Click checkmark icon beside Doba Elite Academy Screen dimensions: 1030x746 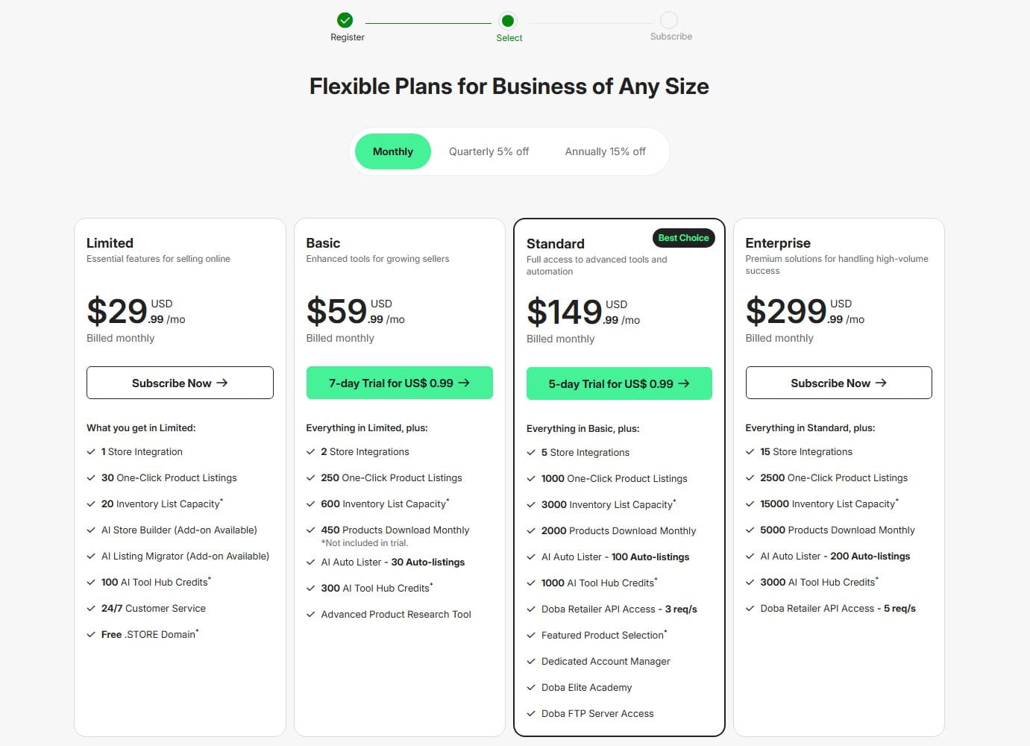pos(531,688)
